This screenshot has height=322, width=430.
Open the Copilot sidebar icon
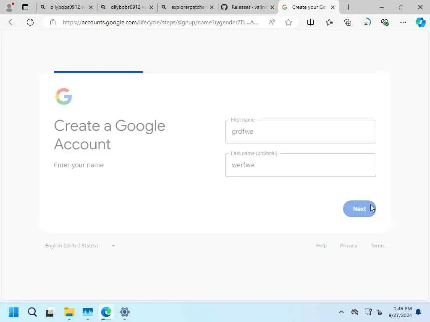[420, 22]
